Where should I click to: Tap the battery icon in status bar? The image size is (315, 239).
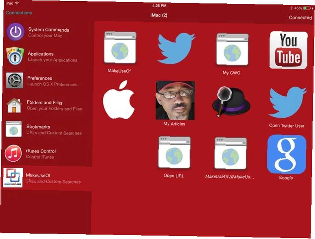[307, 8]
